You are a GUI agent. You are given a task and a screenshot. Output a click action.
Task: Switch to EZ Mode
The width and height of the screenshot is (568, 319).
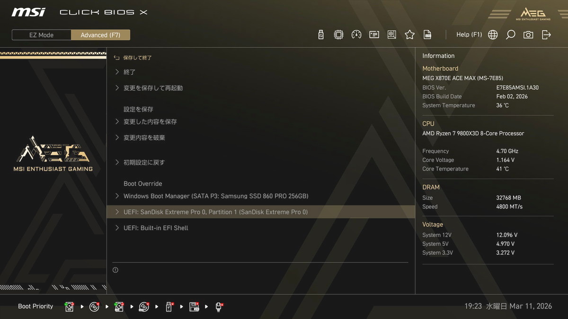[42, 35]
